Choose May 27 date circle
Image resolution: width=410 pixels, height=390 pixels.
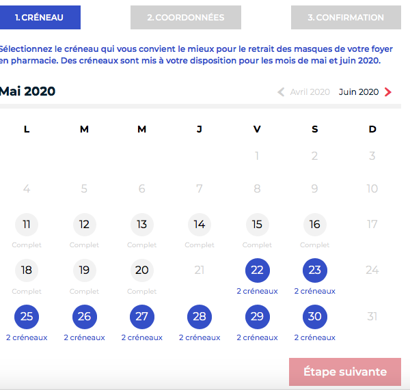pyautogui.click(x=141, y=317)
